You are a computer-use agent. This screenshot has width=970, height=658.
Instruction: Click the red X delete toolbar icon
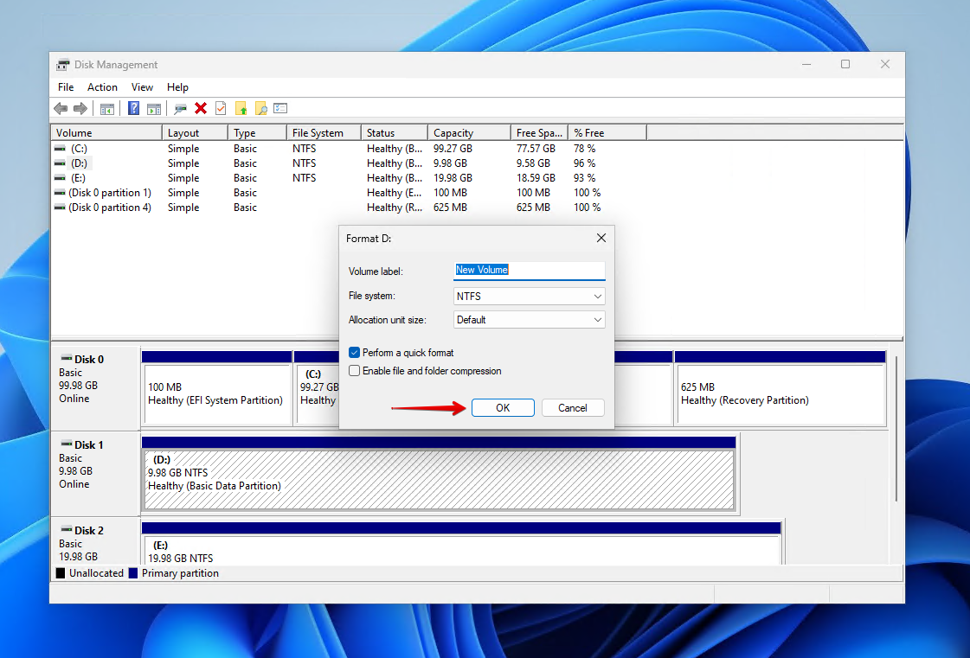click(201, 109)
